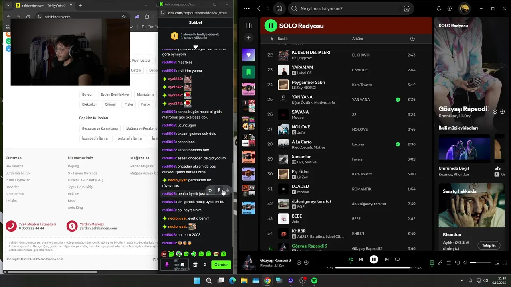Open Spotify mini player icon
Screen dimensions: 511x287
[497, 263]
